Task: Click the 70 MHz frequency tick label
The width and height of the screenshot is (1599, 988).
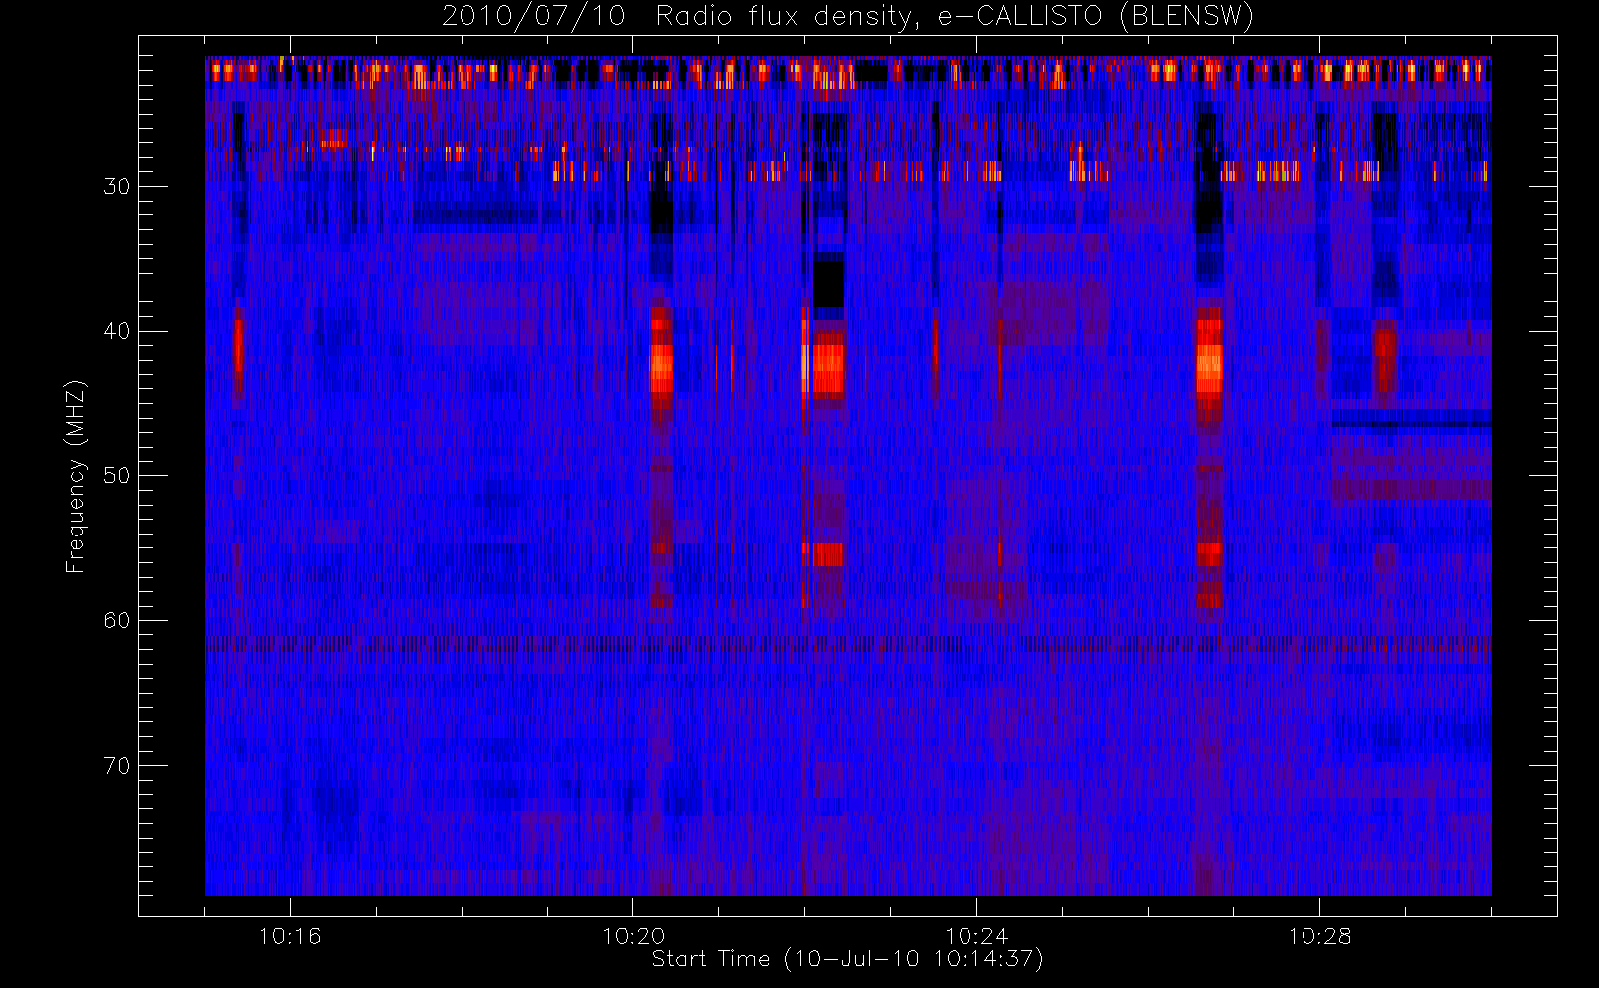Action: (117, 766)
